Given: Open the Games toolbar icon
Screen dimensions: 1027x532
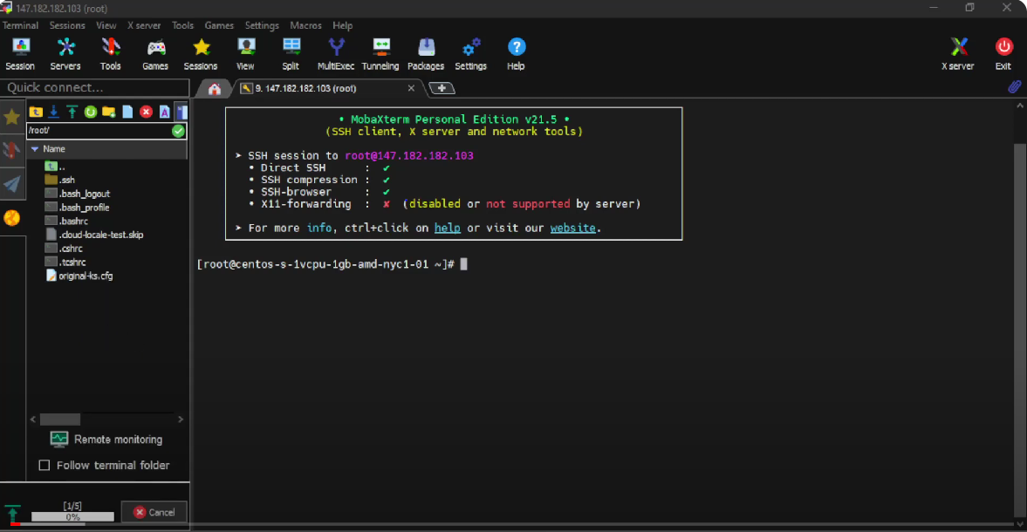Looking at the screenshot, I should click(155, 54).
